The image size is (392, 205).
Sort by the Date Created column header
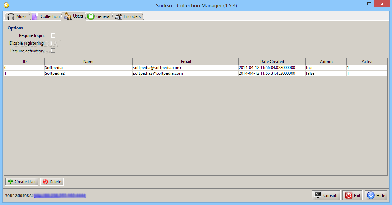pyautogui.click(x=272, y=62)
